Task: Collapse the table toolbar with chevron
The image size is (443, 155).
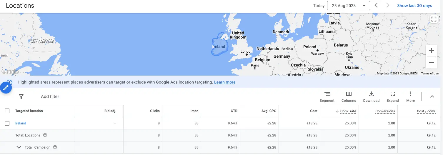Action: (x=432, y=96)
